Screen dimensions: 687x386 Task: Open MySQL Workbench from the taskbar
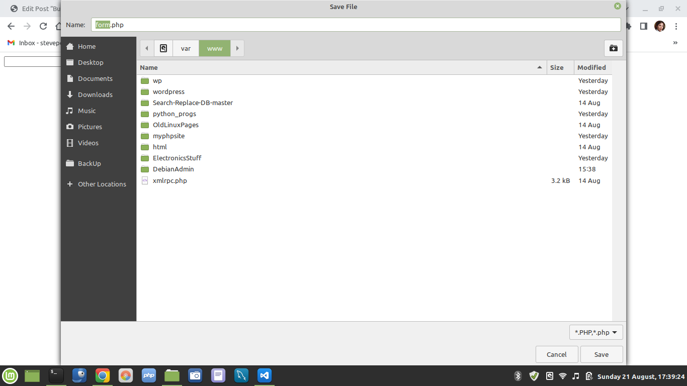click(x=241, y=375)
